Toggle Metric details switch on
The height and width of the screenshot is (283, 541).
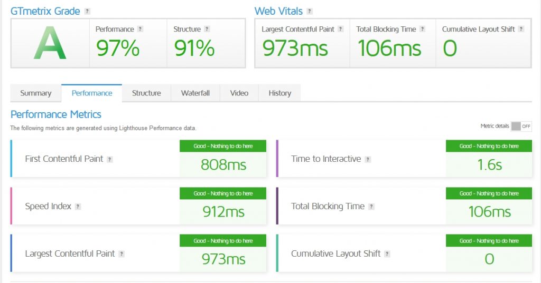click(x=521, y=126)
